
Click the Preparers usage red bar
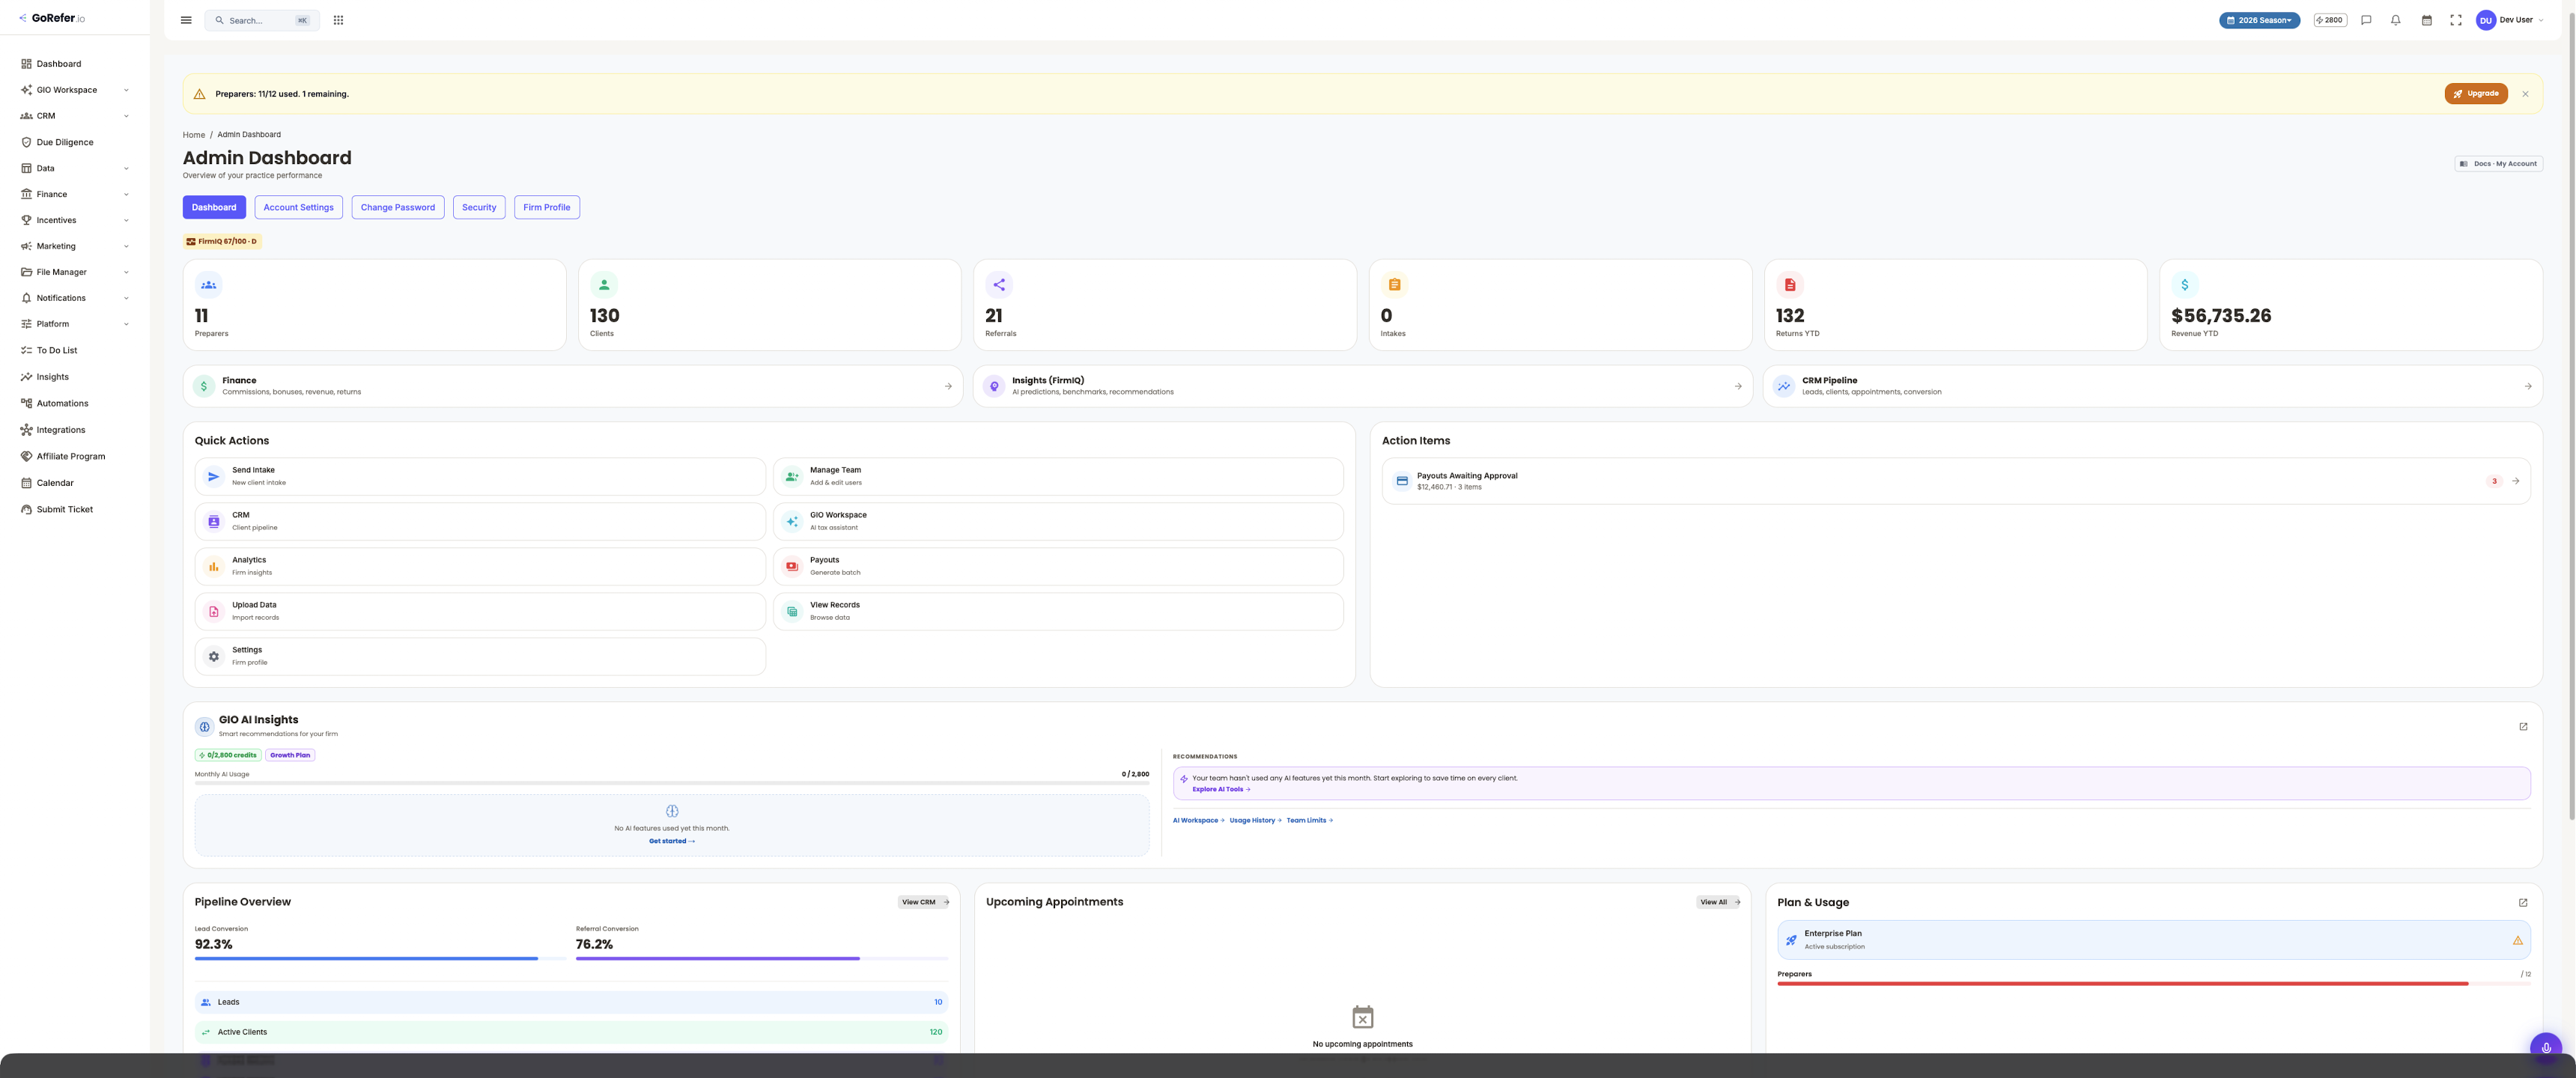click(x=2122, y=984)
